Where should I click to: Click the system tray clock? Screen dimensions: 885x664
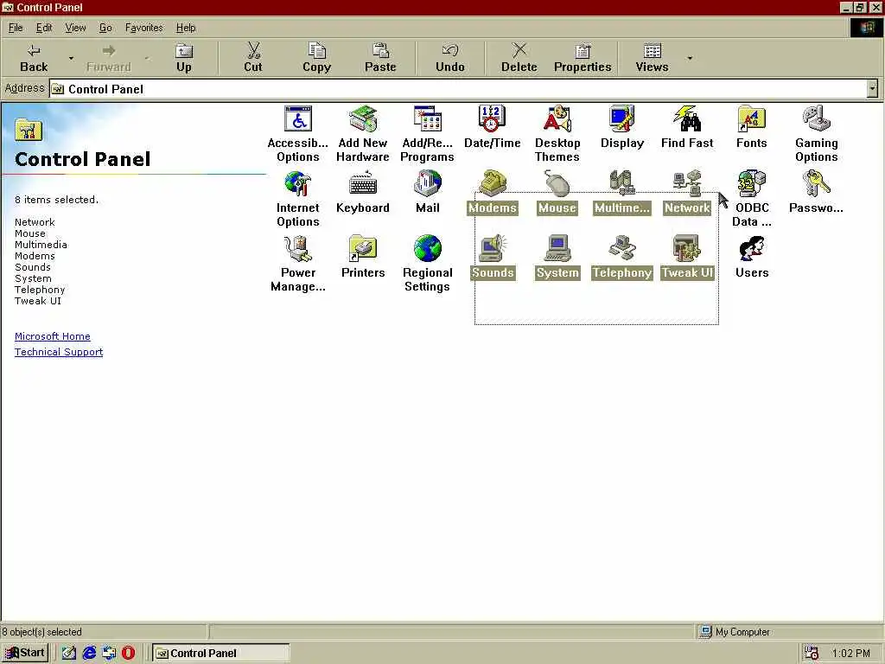point(850,654)
